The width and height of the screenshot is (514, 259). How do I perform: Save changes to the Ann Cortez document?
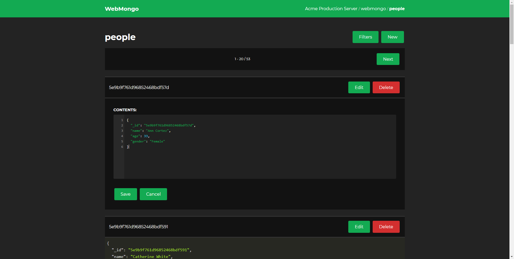pos(125,194)
